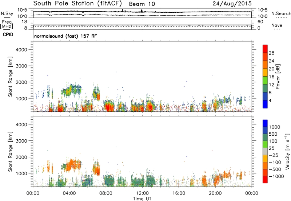The width and height of the screenshot is (291, 201).
Task: Click Velocity colorbar tick value 1000
Action: [x=274, y=127]
